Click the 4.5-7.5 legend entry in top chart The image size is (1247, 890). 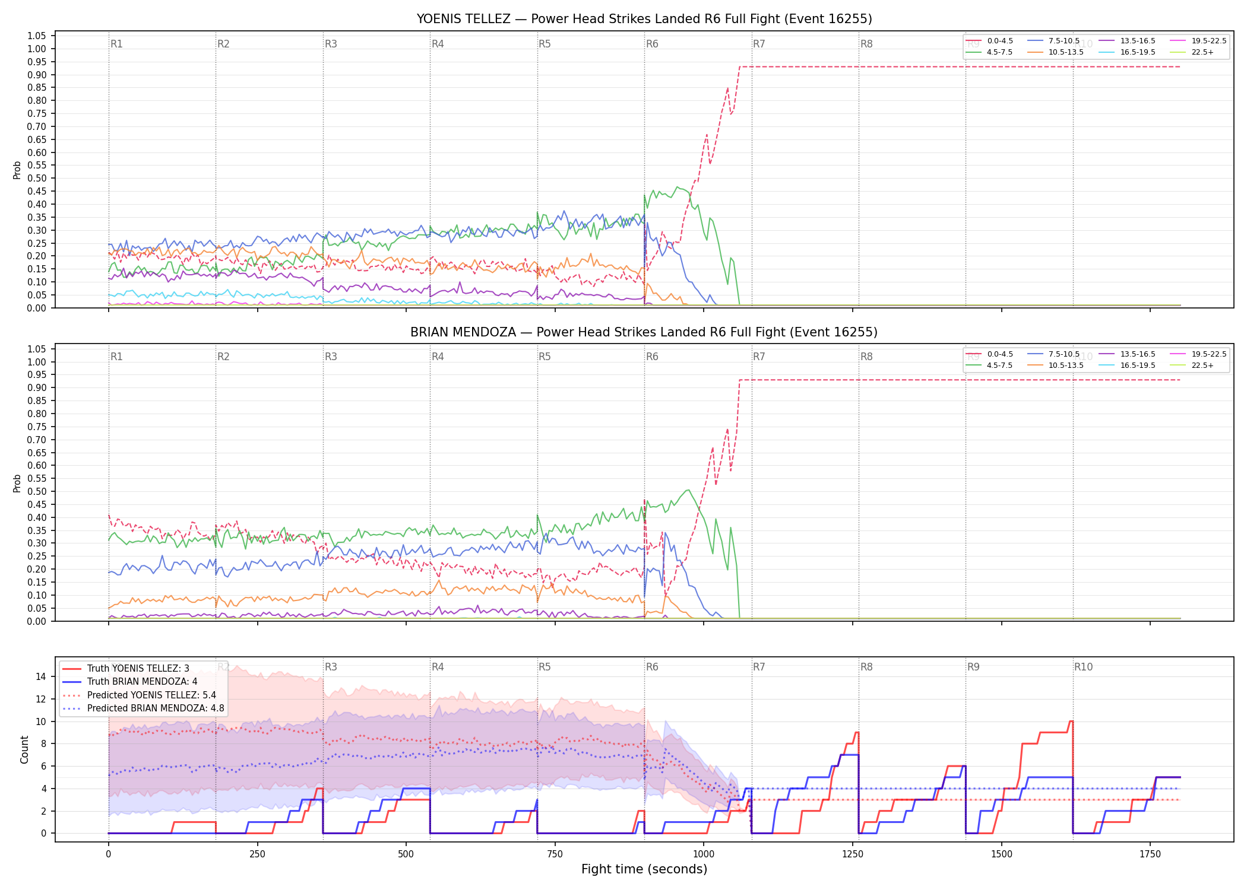pos(990,52)
